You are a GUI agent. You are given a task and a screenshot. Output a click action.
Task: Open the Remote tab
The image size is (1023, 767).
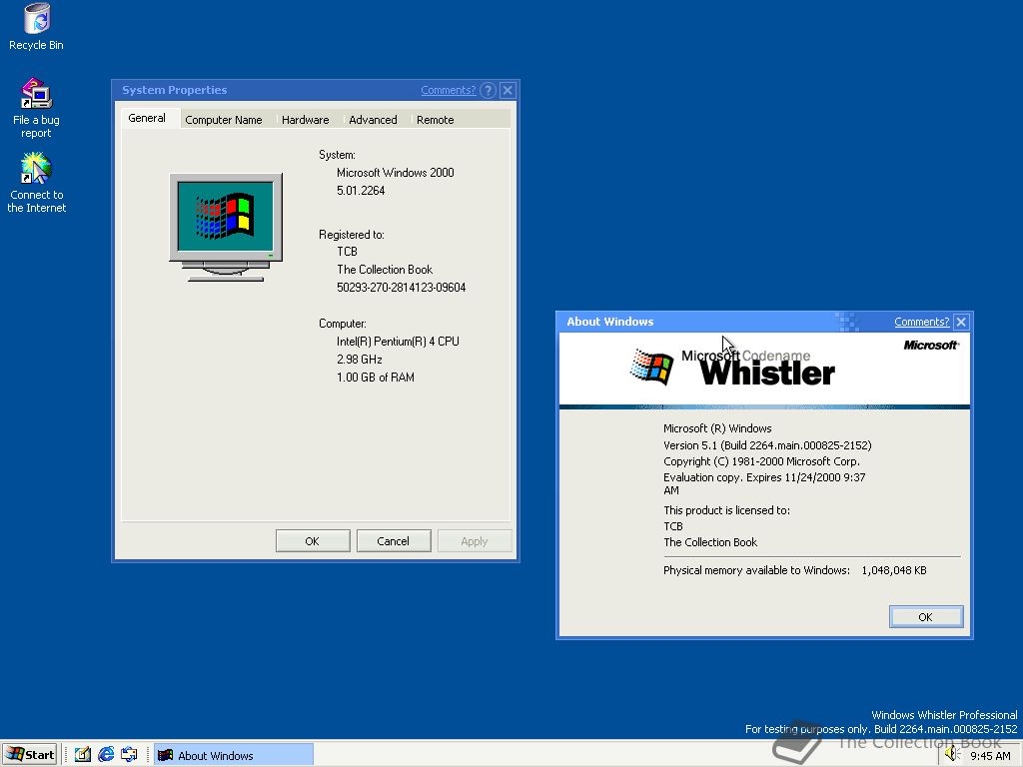coord(436,120)
